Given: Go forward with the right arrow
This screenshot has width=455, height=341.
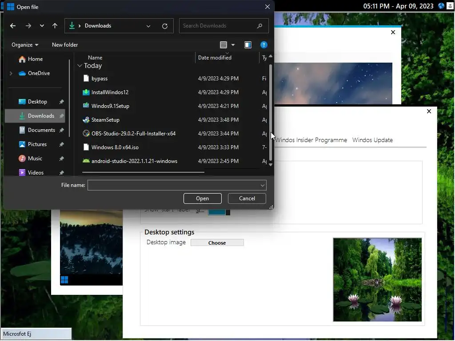Looking at the screenshot, I should coord(28,26).
